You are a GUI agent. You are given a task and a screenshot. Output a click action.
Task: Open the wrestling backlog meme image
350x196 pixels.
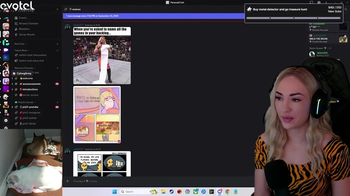102,56
